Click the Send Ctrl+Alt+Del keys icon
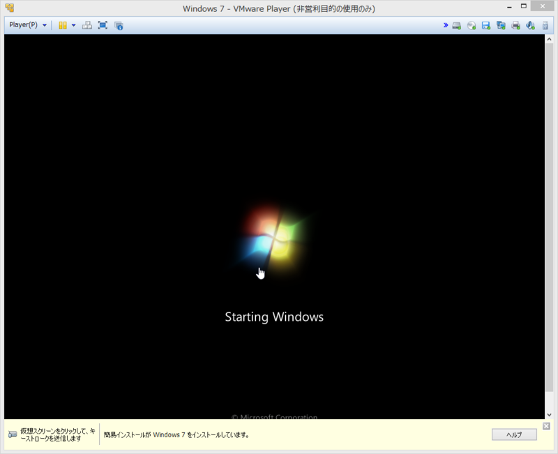 [86, 25]
